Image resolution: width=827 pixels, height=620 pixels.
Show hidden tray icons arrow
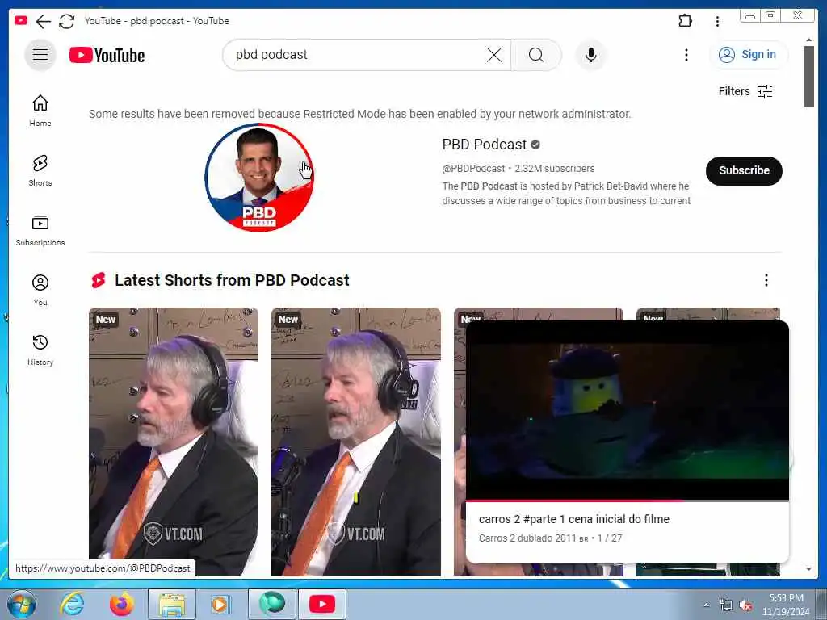point(706,605)
